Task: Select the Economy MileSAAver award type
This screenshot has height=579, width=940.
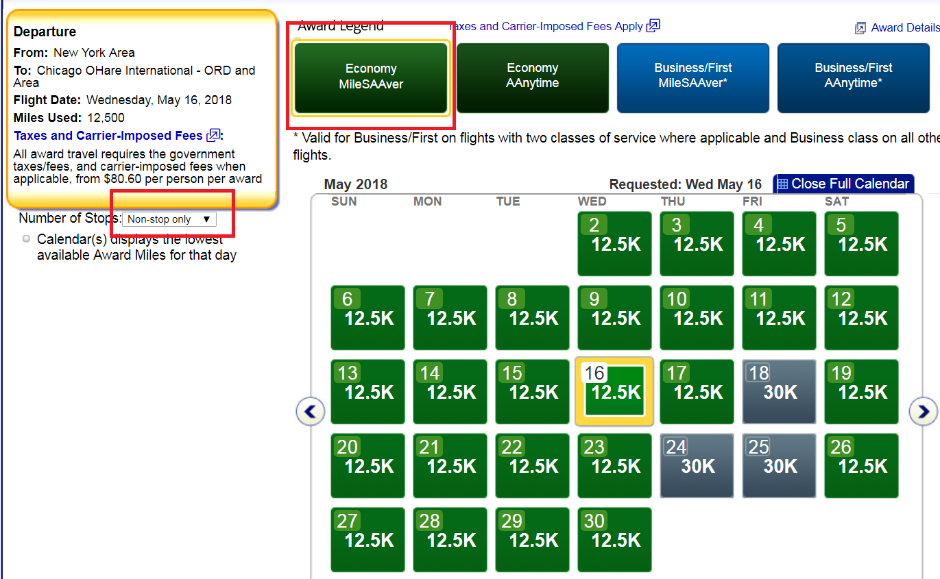Action: (371, 77)
